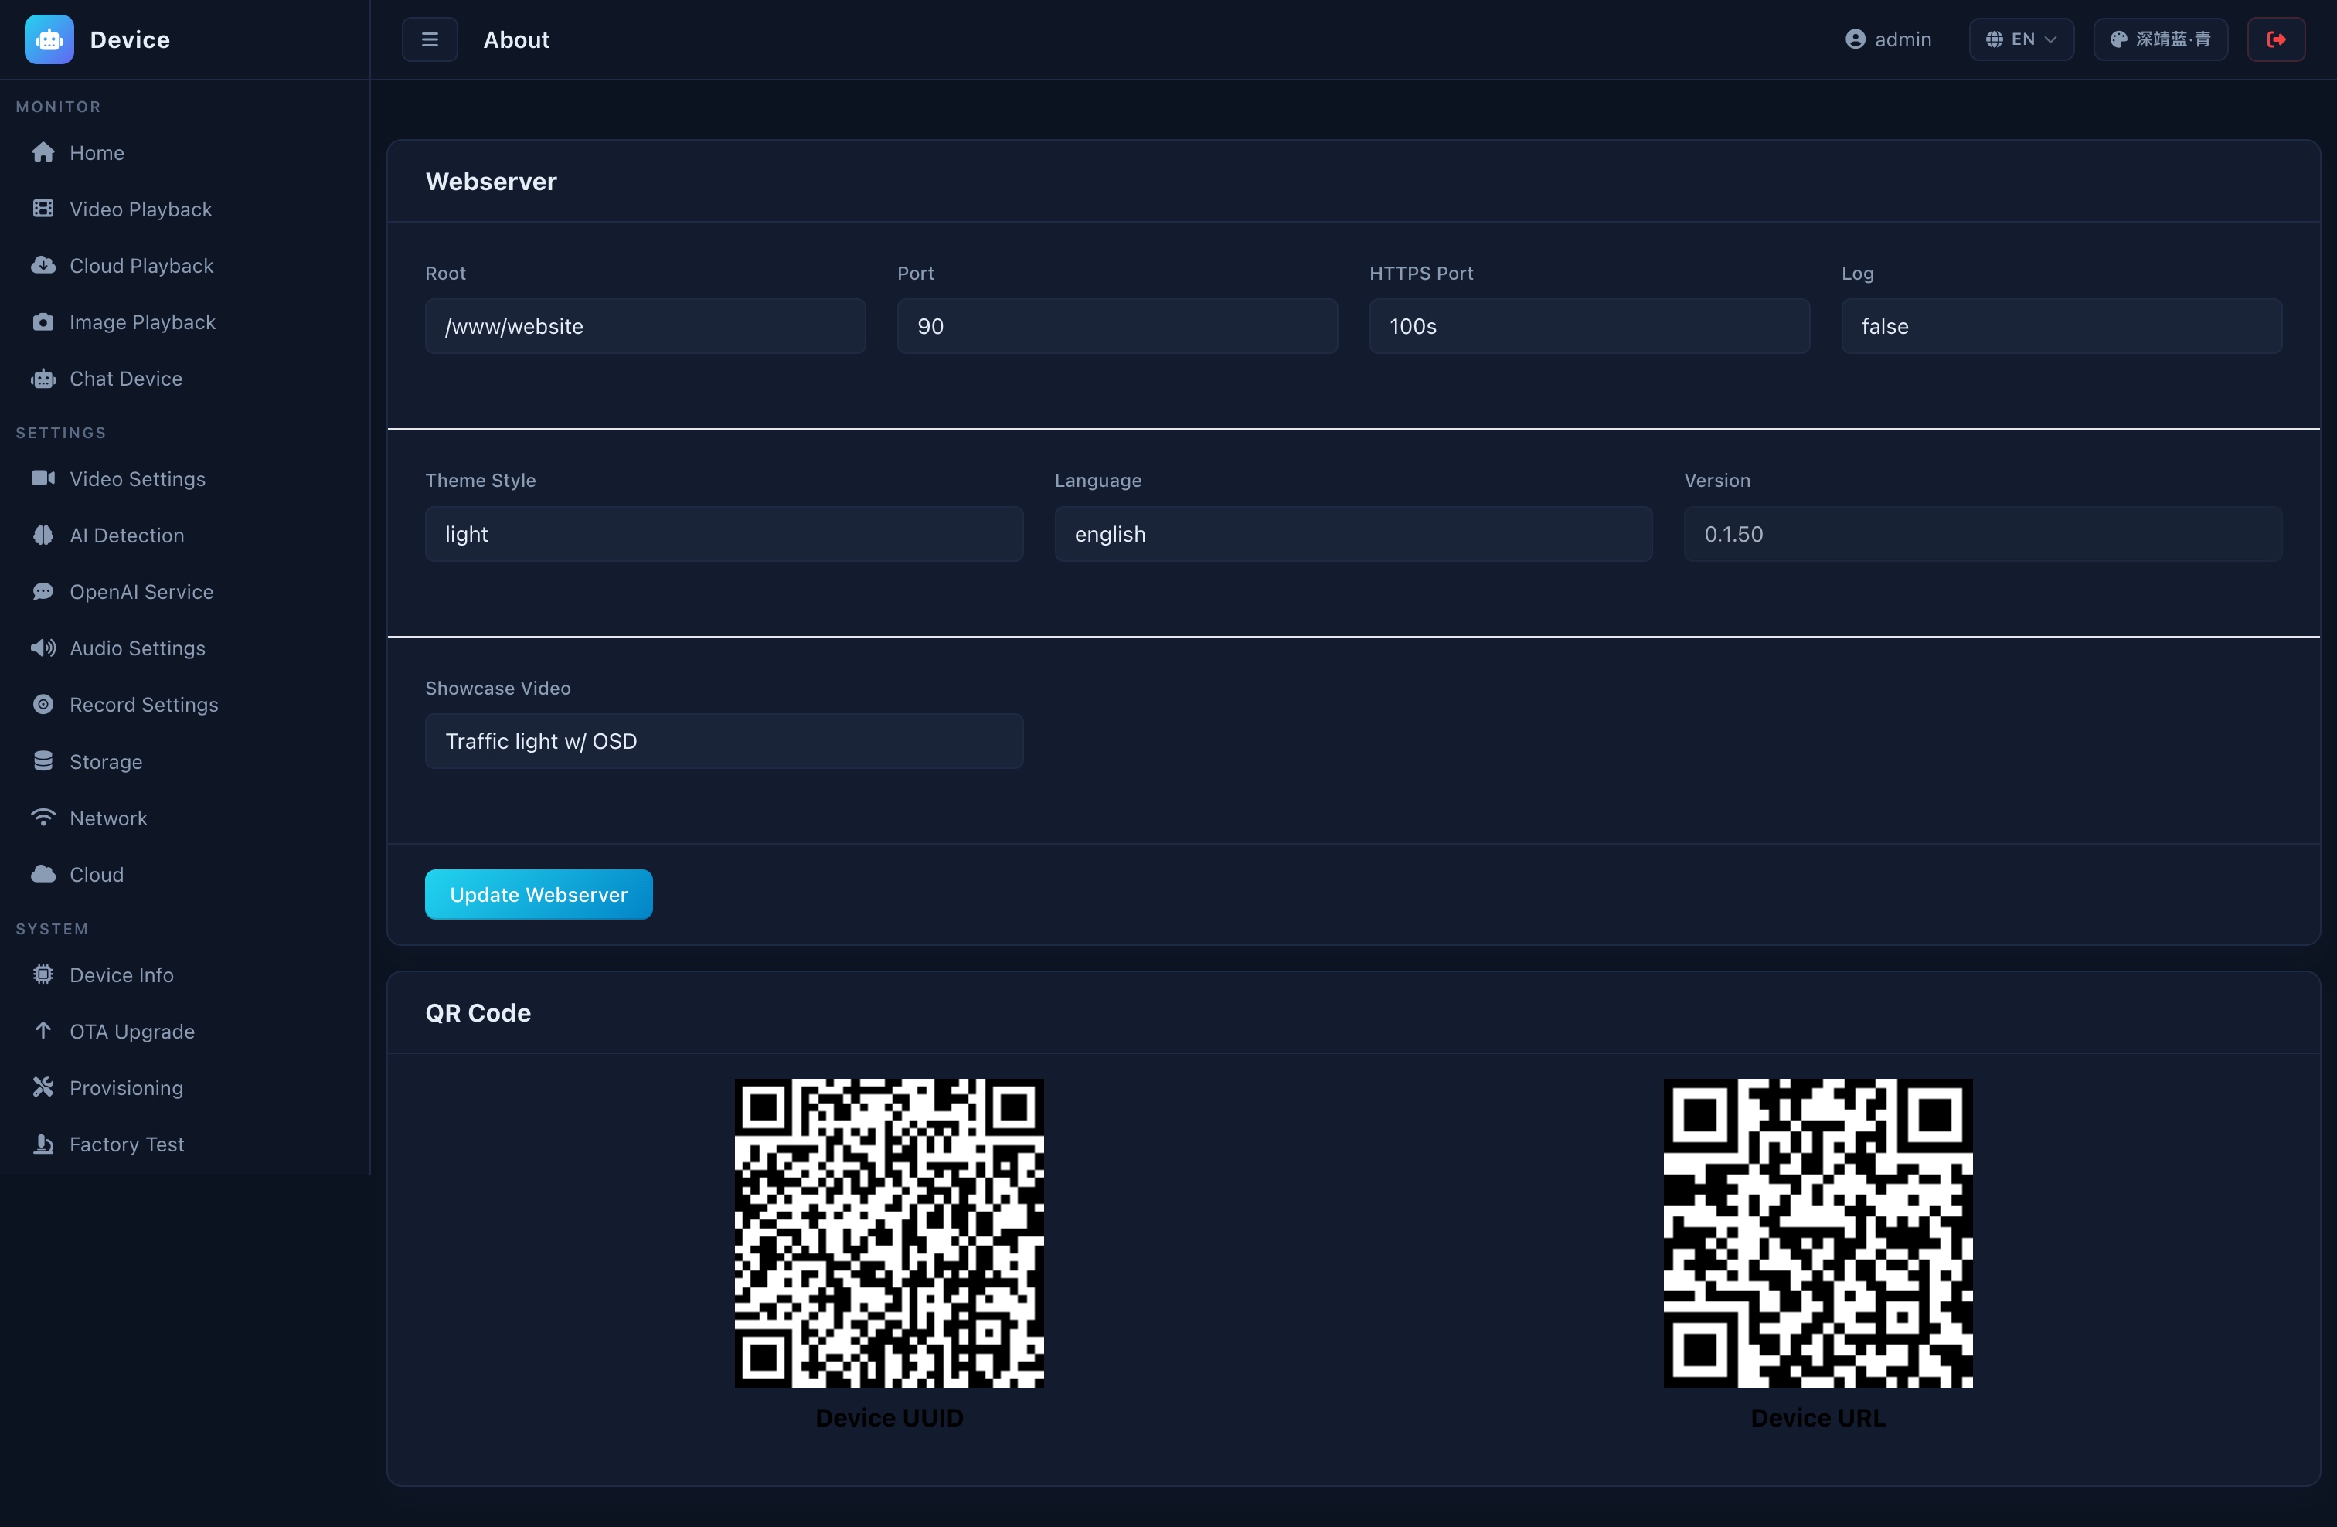
Task: Click the Device robot logo icon
Action: (x=49, y=39)
